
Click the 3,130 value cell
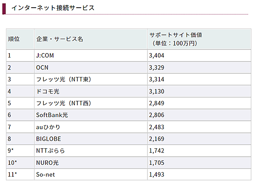pos(156,92)
